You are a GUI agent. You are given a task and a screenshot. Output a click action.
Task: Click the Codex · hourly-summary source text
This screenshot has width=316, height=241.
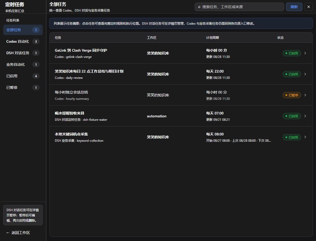72,99
